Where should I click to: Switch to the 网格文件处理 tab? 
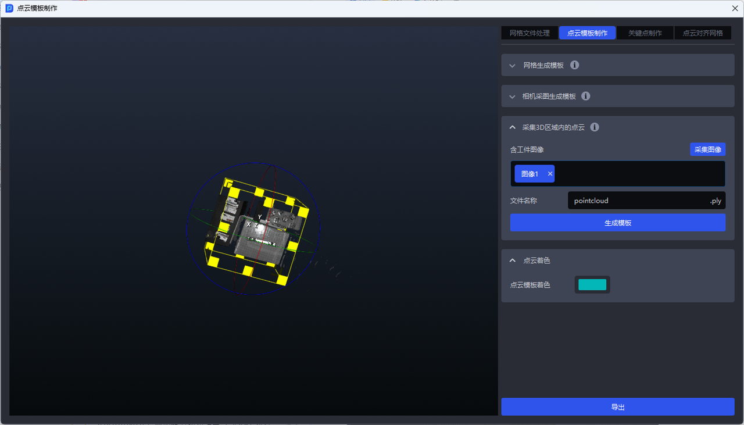[530, 33]
